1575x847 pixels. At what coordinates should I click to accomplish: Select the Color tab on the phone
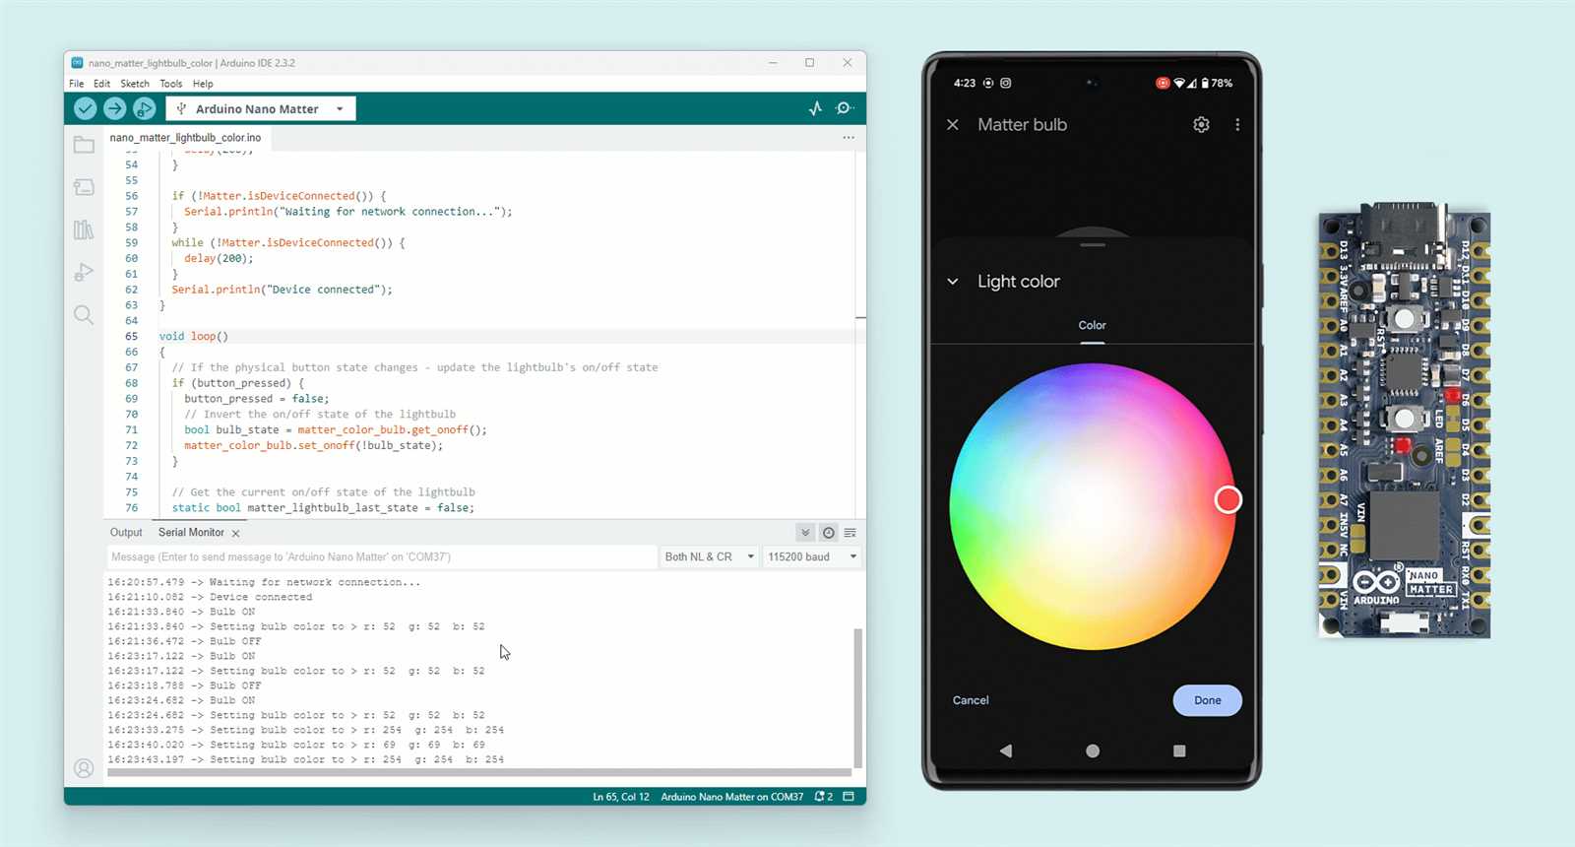coord(1093,326)
